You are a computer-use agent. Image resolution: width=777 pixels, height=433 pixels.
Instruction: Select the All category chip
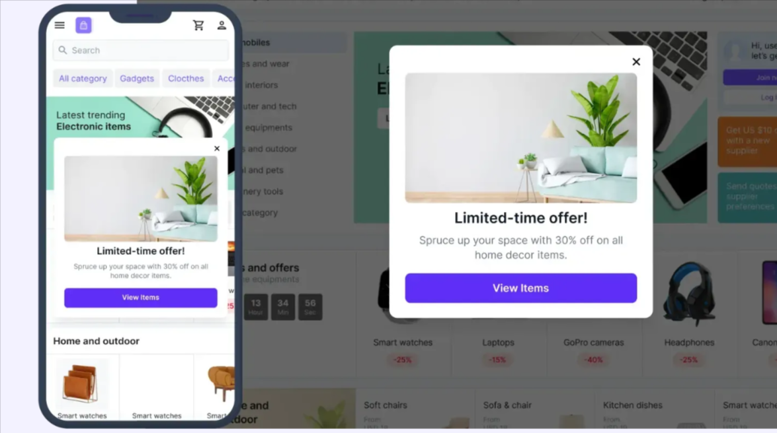pyautogui.click(x=83, y=78)
